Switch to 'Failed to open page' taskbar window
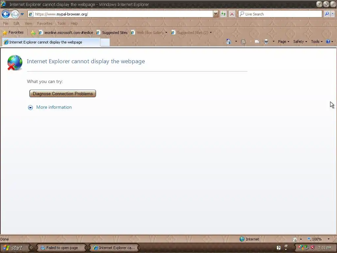This screenshot has height=253, width=337. 62,248
